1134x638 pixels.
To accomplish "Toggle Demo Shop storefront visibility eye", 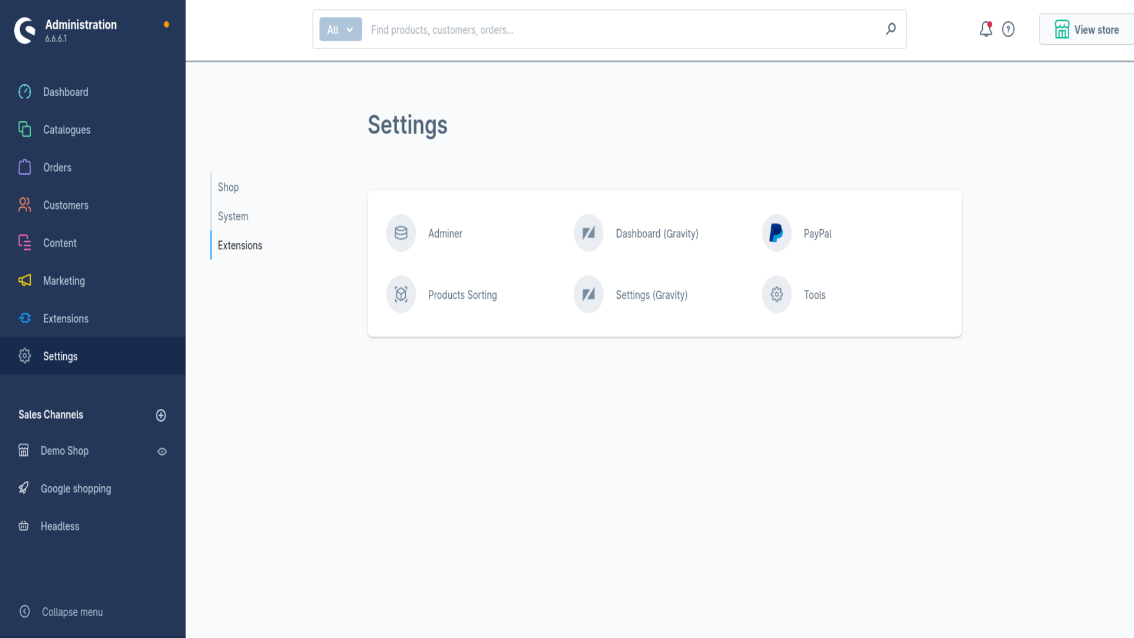I will [x=162, y=451].
